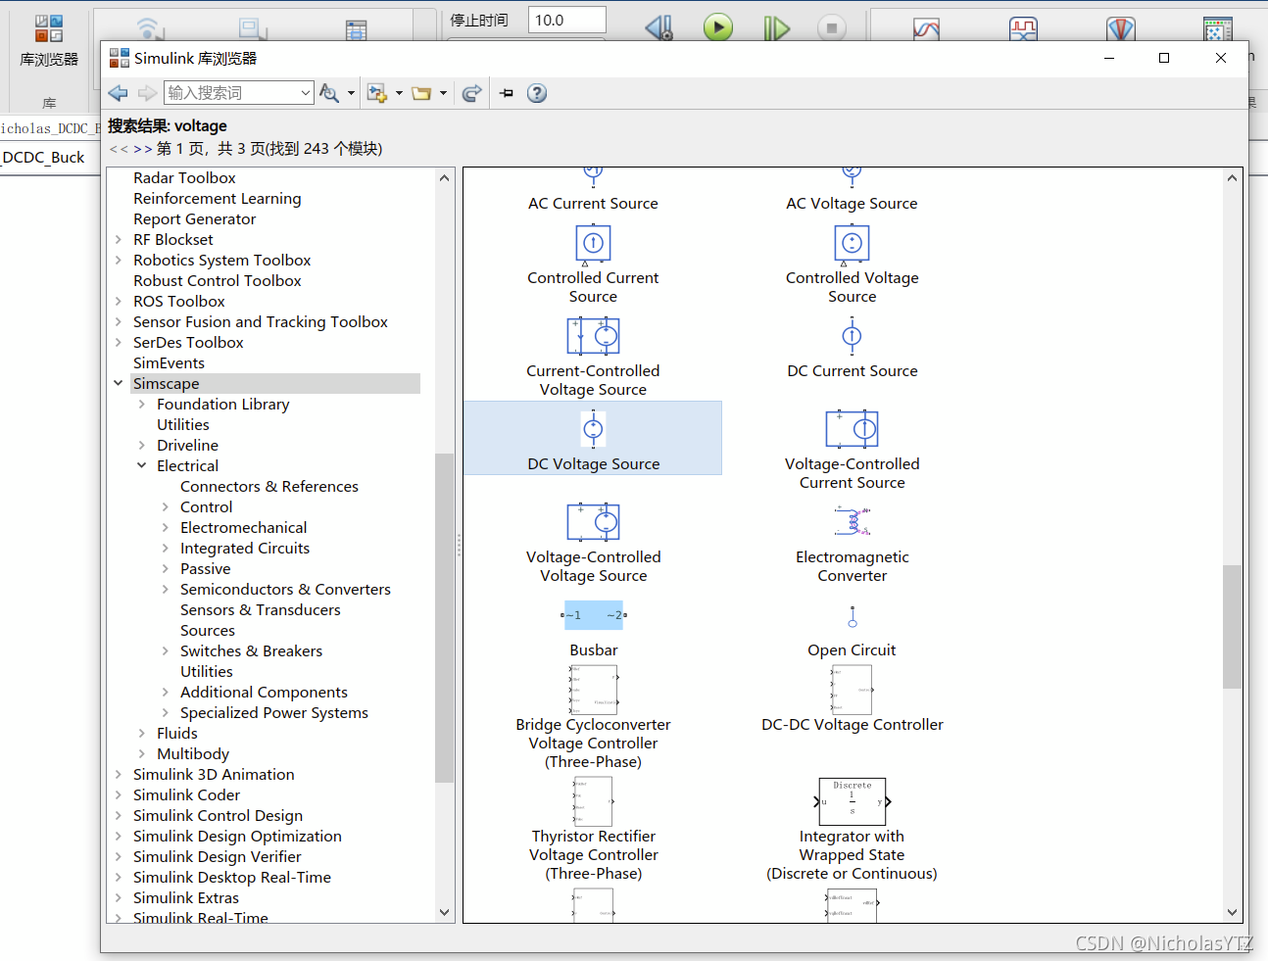This screenshot has width=1268, height=961.
Task: Select the DC-DC Voltage Controller block icon
Action: coord(852,690)
